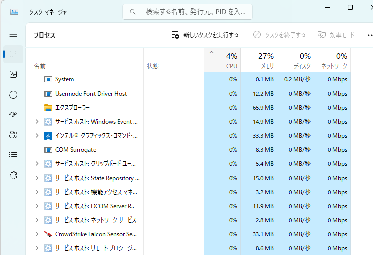Click the 15.0 MB memory cell
Viewport: 373px width, 255px height.
coord(259,178)
